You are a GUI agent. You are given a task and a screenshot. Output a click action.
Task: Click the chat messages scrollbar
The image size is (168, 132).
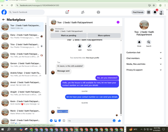click(x=121, y=84)
